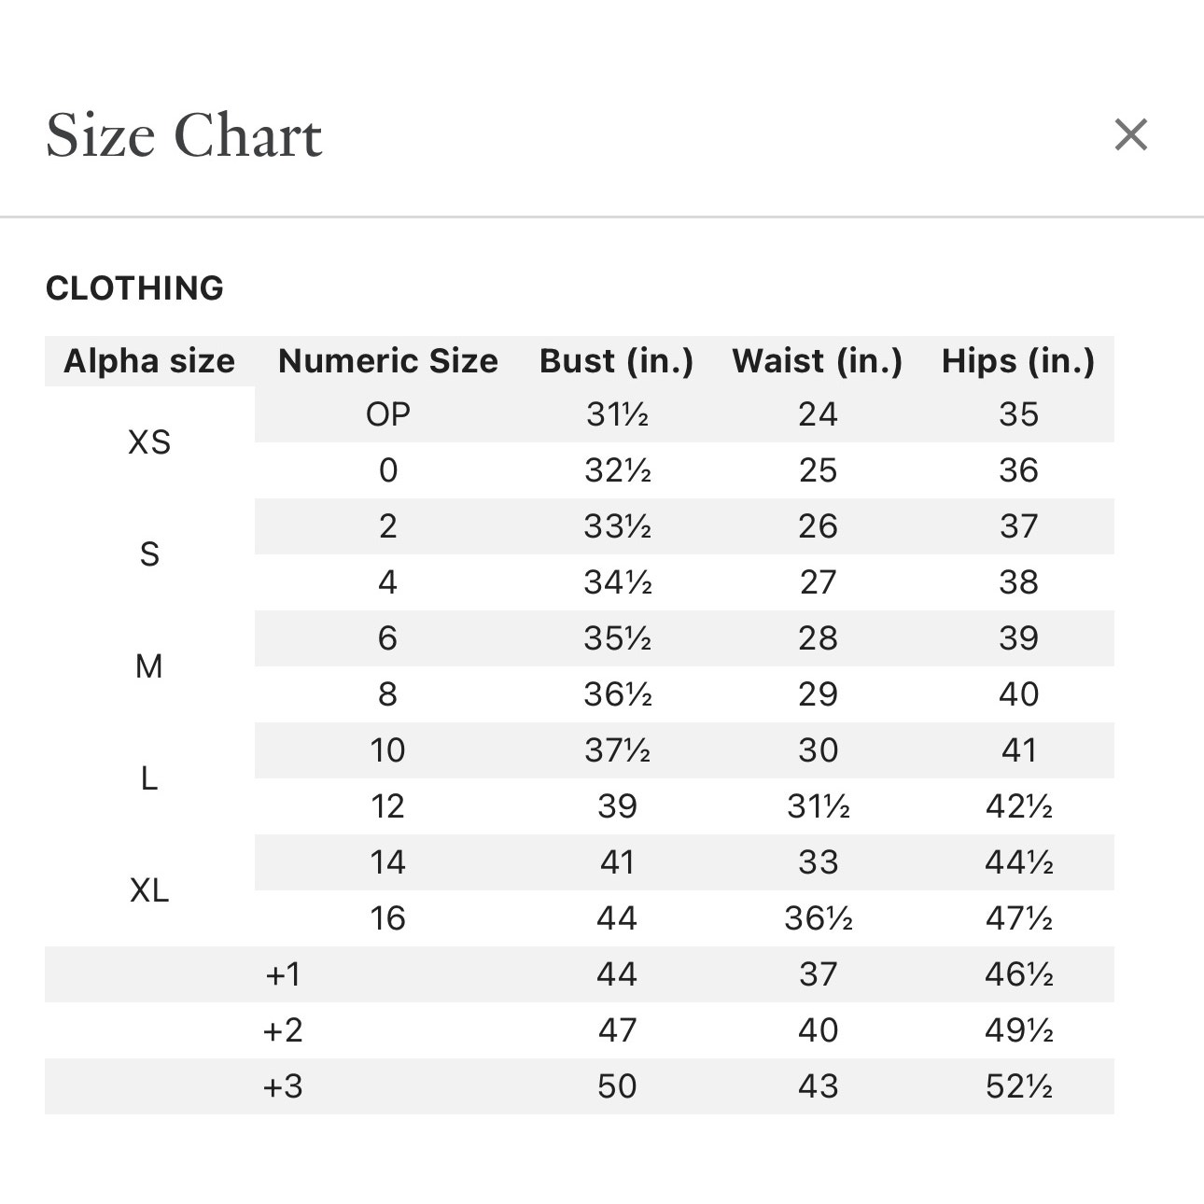Click the Bust (in.) column header
This screenshot has height=1204, width=1204.
(x=617, y=361)
